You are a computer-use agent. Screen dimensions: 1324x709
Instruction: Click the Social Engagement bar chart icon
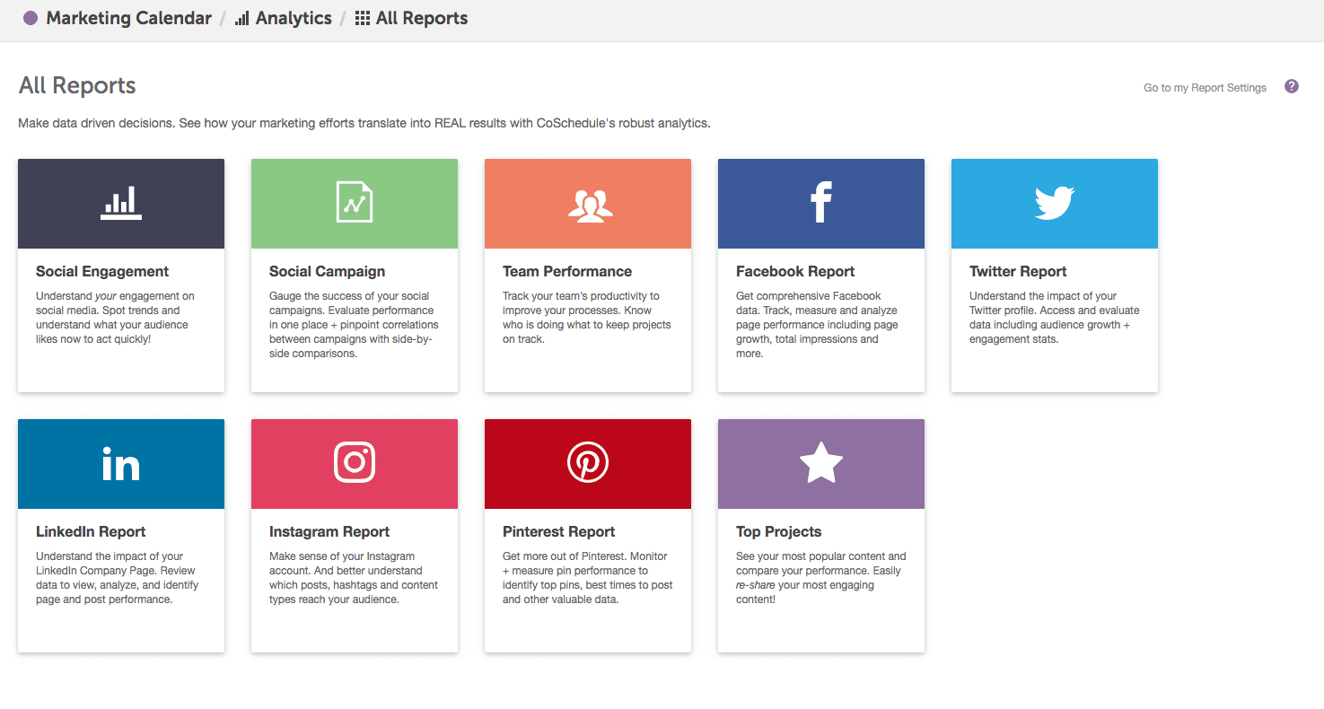point(121,204)
